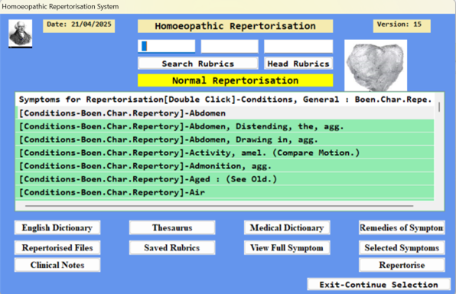
Task: Click the first search input field
Action: click(166, 46)
